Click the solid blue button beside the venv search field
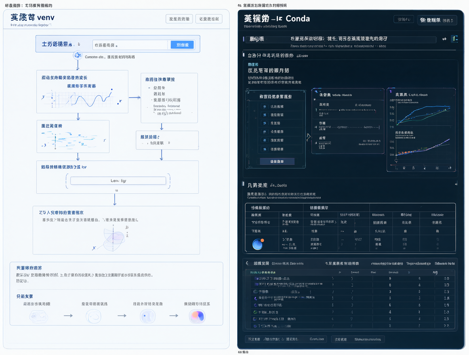The height and width of the screenshot is (355, 469). (182, 45)
